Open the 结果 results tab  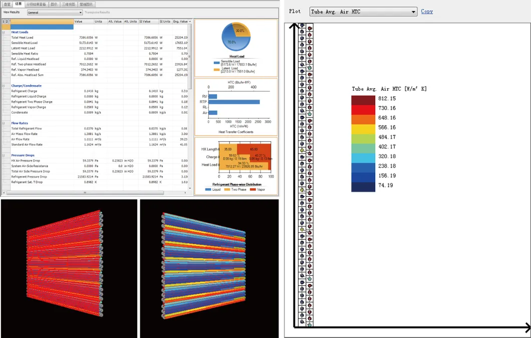[19, 4]
